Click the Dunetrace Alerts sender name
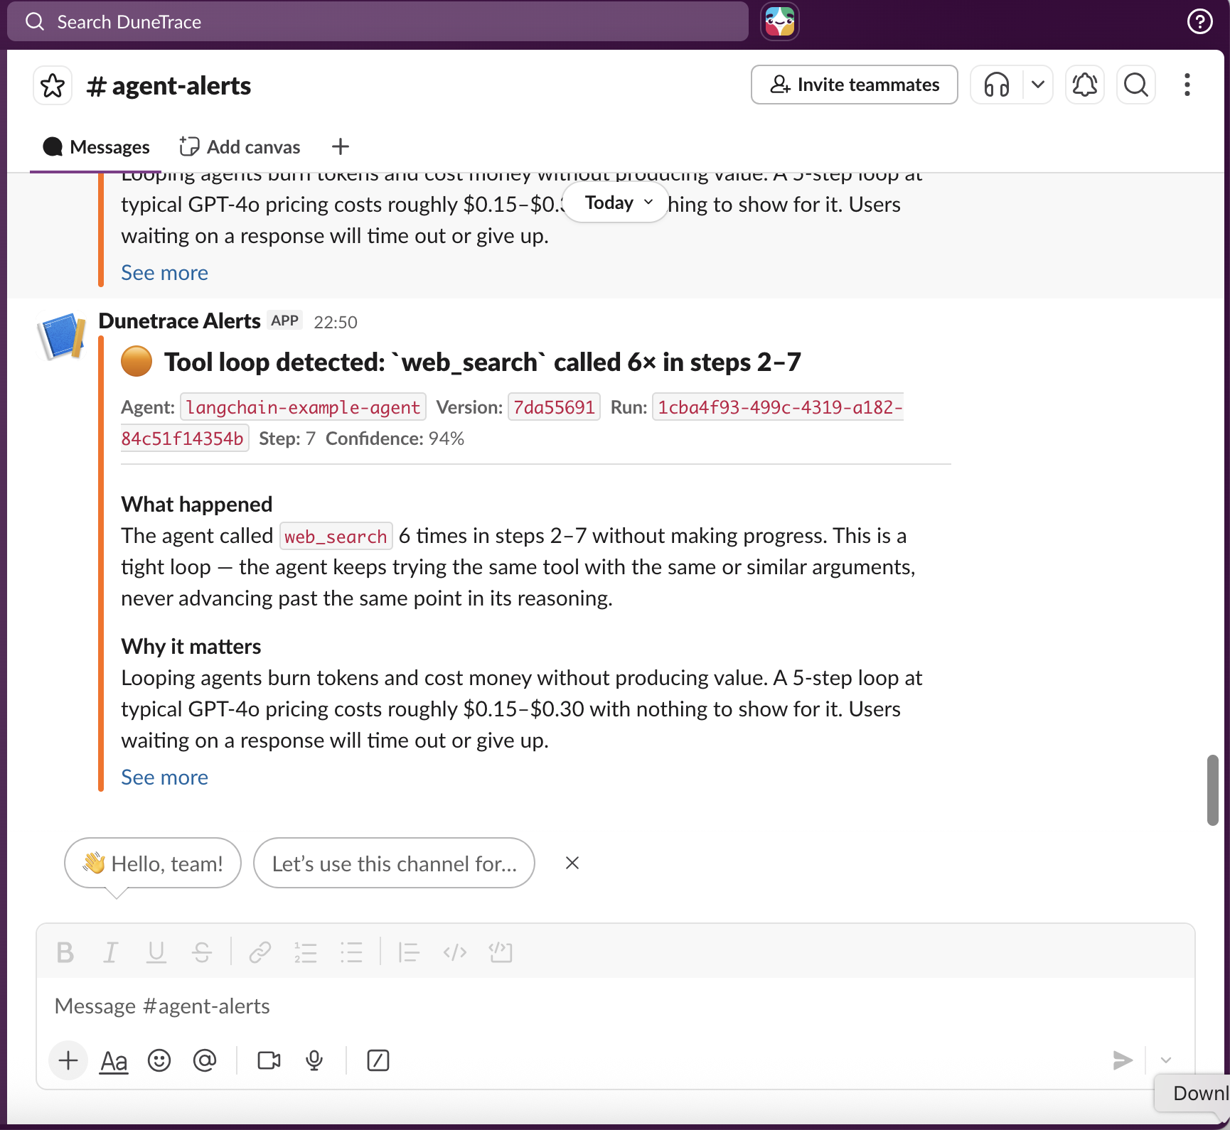This screenshot has height=1130, width=1230. (x=179, y=321)
